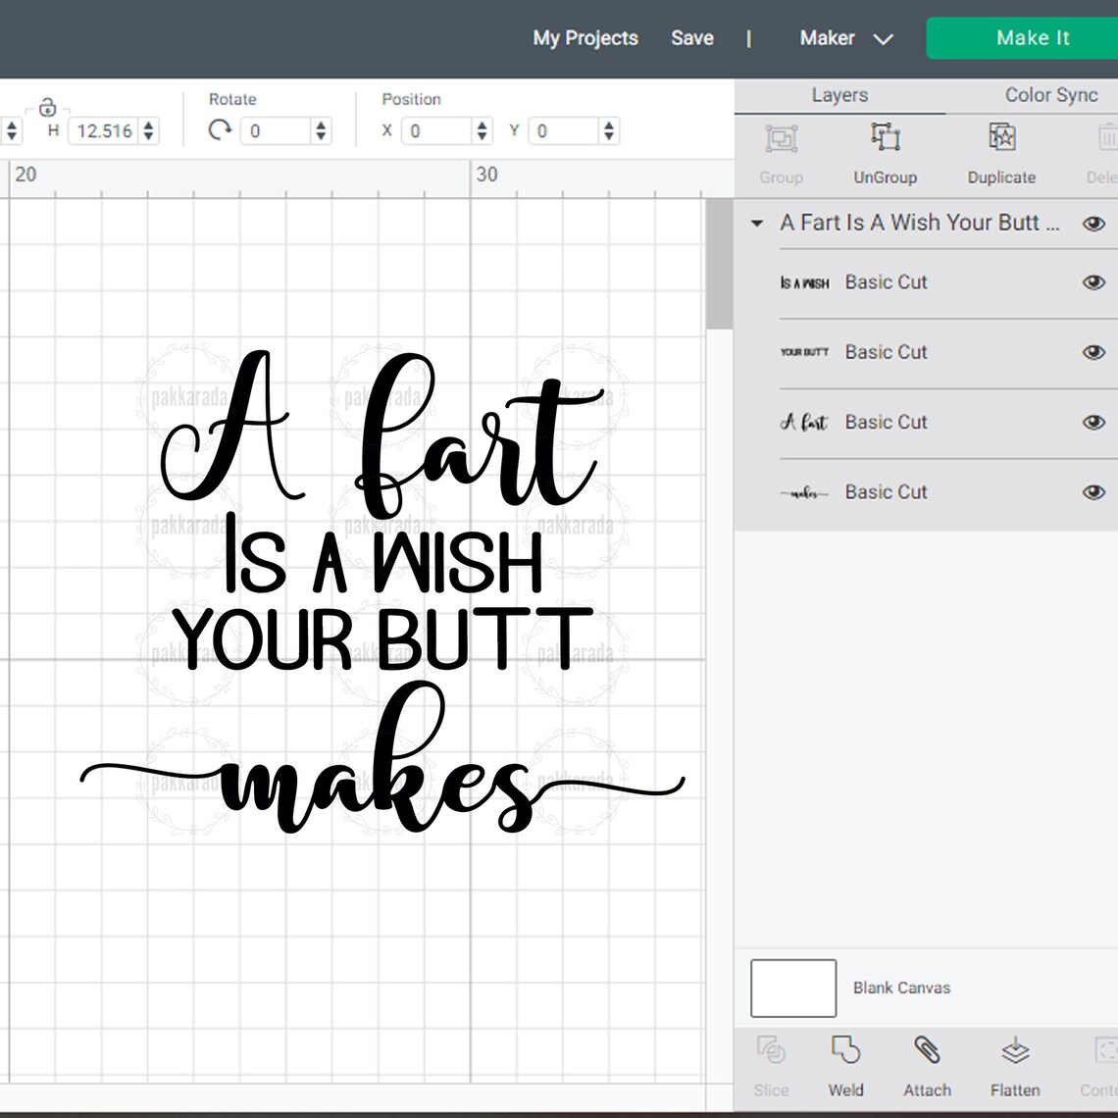Collapse the 'A Fart Is A Wish' group

755,224
